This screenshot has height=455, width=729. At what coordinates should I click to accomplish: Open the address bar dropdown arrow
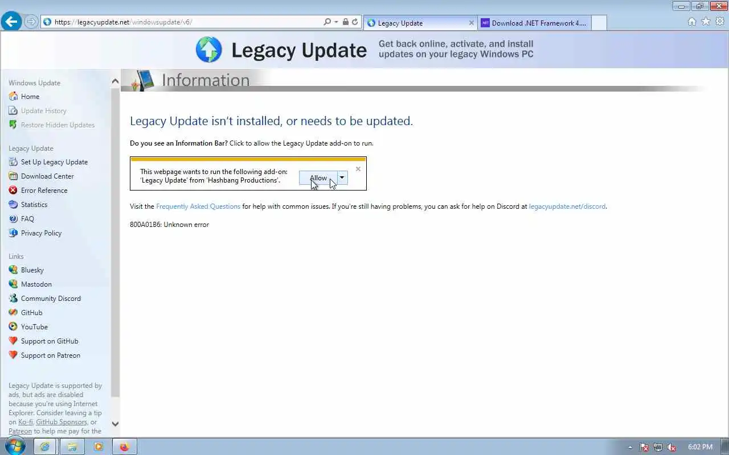click(336, 22)
